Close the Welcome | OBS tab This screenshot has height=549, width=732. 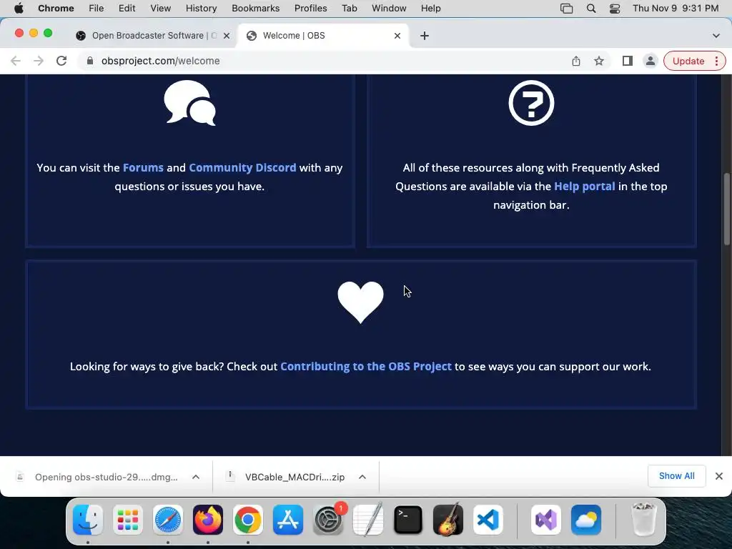(397, 36)
